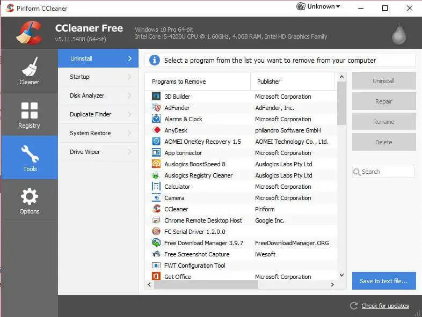Click the CCleaner logo in the header

click(x=30, y=33)
